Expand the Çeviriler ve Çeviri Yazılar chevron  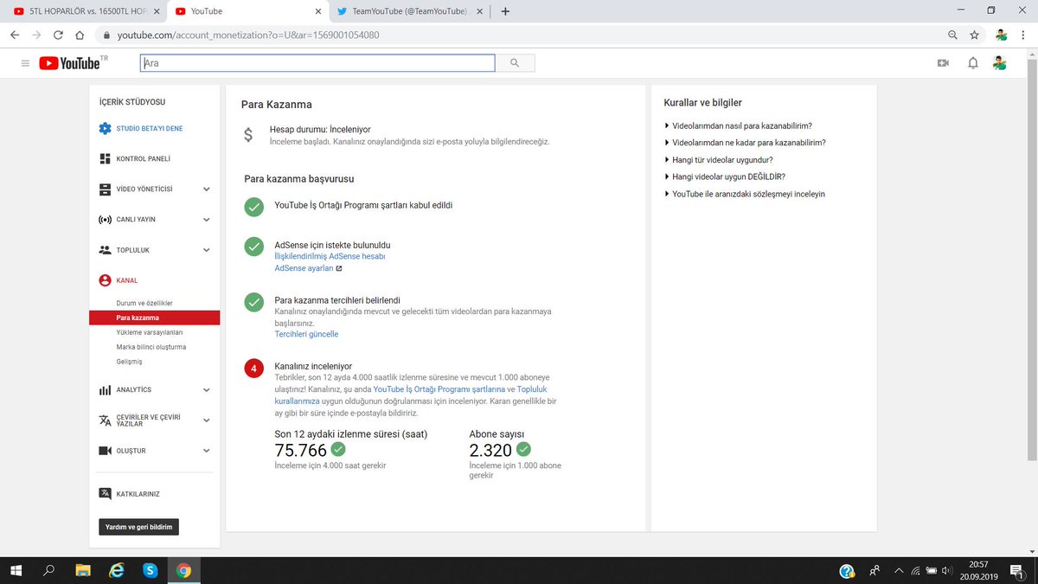tap(206, 420)
